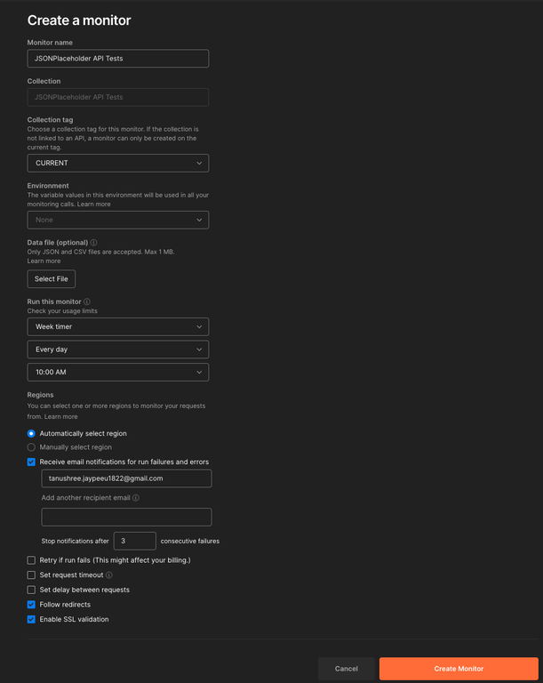Viewport: 543px width, 683px height.
Task: Enable Retry if run fails option
Action: pos(31,560)
